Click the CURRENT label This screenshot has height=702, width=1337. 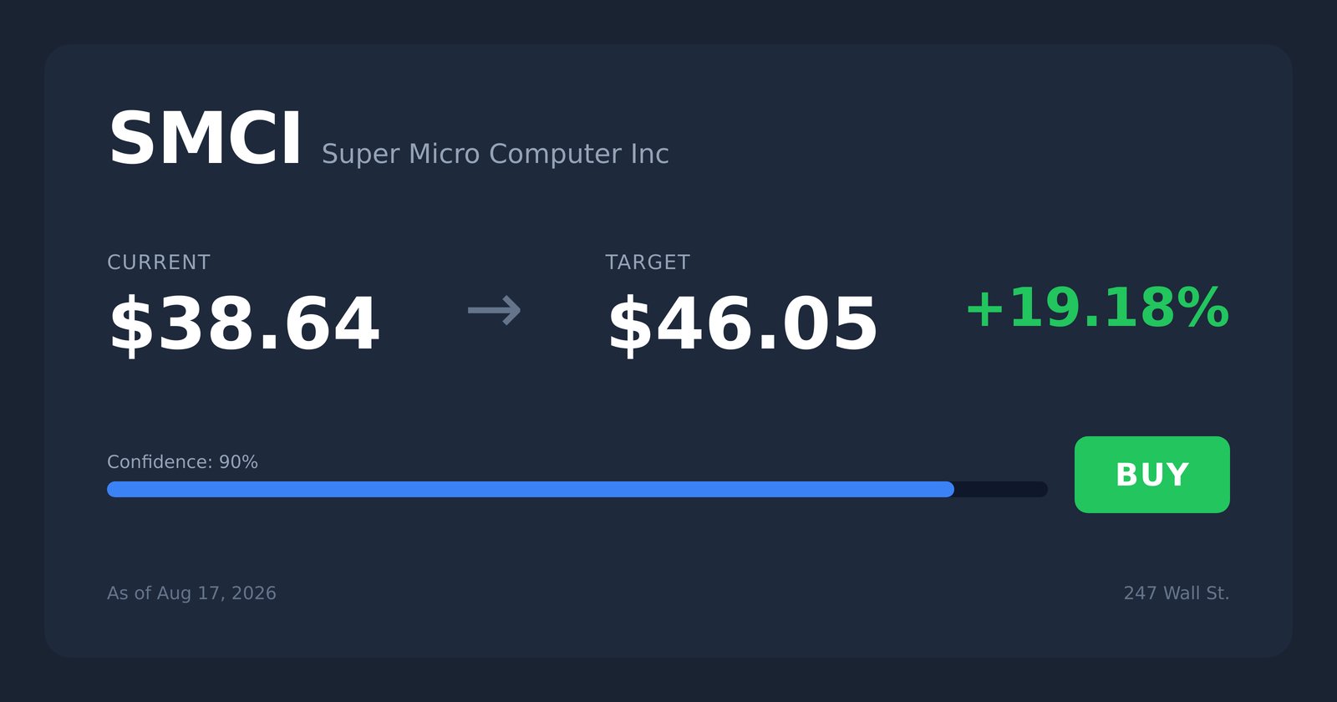click(159, 262)
